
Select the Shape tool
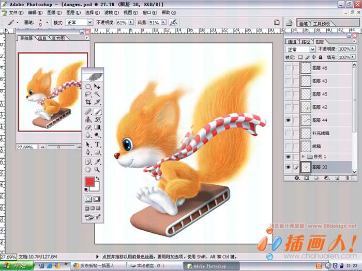pos(97,152)
